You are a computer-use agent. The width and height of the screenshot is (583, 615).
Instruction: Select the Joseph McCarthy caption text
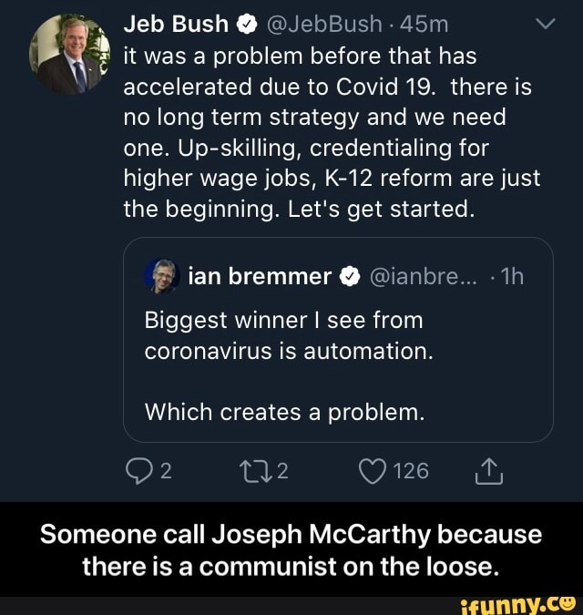coord(291,549)
